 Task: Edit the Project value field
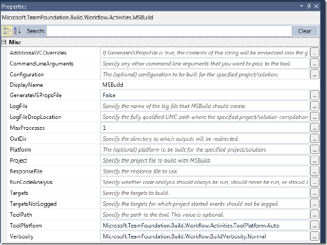(205, 160)
